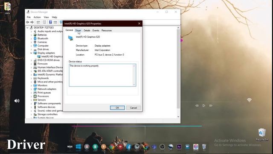The height and width of the screenshot is (154, 273).
Task: Open Facebook from the dock
Action: [x=129, y=147]
